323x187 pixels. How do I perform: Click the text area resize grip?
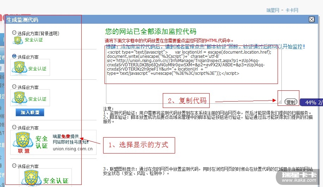coord(280,102)
